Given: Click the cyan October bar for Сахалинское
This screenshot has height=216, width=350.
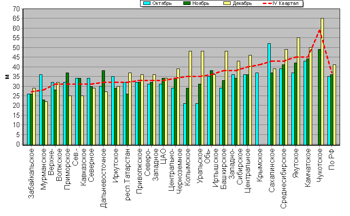Looking at the screenshot, I should [x=269, y=94].
